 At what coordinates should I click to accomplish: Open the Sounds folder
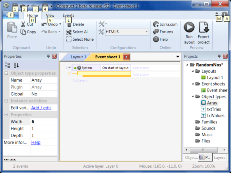(206, 128)
